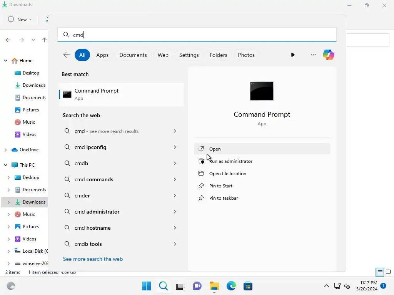Switch to the Web filter tab
394x295 pixels.
click(163, 55)
